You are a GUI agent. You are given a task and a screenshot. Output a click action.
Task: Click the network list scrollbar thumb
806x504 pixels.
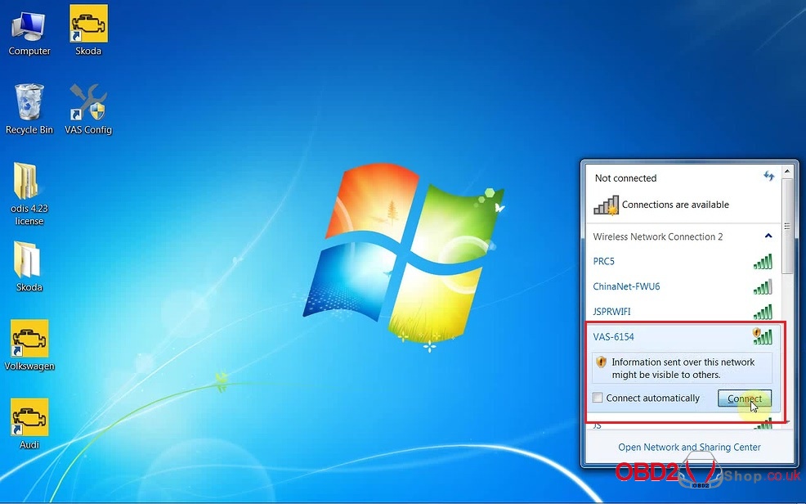click(786, 245)
